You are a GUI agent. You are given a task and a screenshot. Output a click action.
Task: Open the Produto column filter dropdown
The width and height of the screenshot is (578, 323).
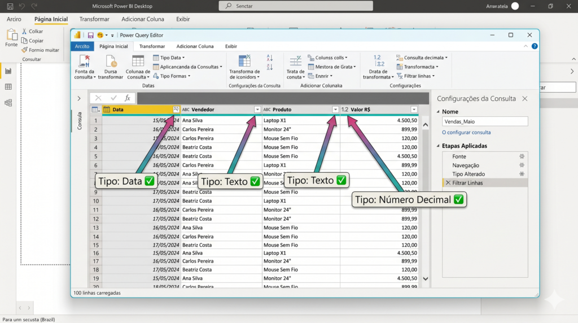pos(335,110)
